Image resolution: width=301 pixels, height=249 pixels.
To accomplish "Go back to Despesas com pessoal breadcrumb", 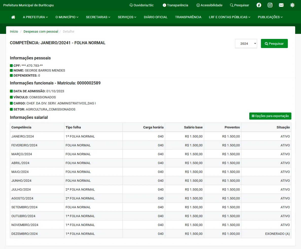I will 41,32.
